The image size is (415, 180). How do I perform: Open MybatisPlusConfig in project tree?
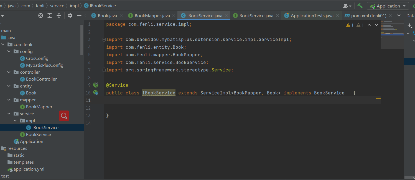(x=44, y=65)
